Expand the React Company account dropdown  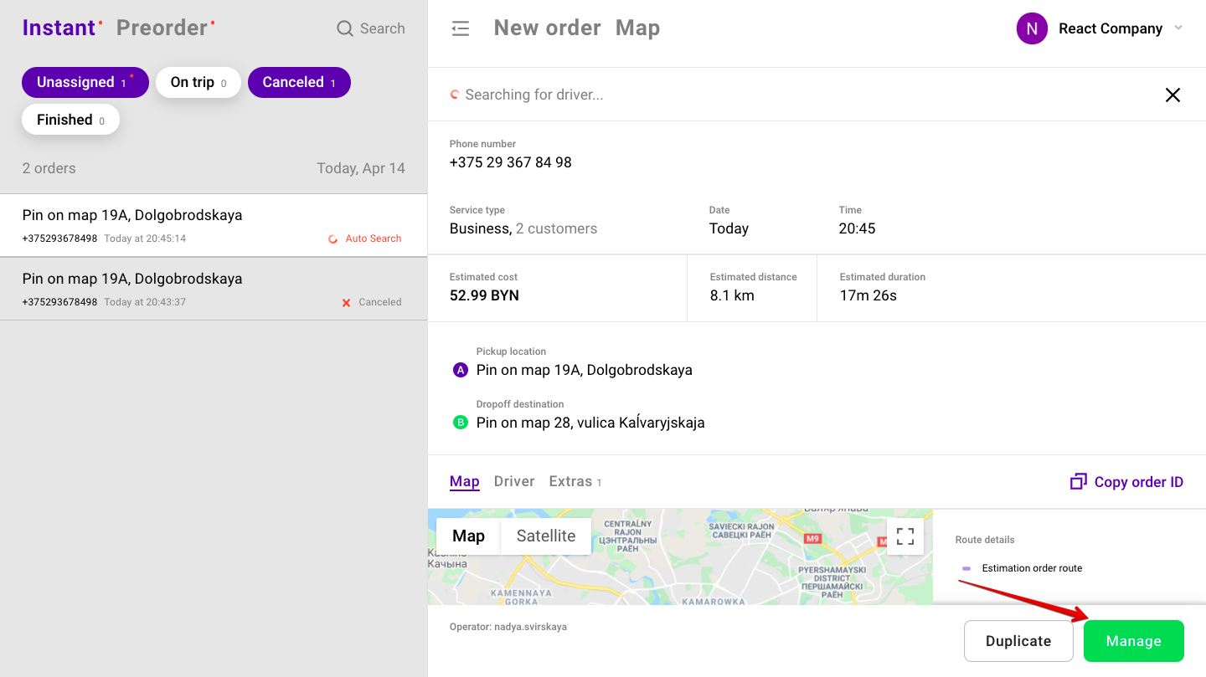[1178, 28]
